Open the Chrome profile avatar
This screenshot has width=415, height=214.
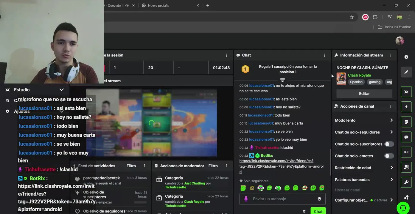(399, 17)
